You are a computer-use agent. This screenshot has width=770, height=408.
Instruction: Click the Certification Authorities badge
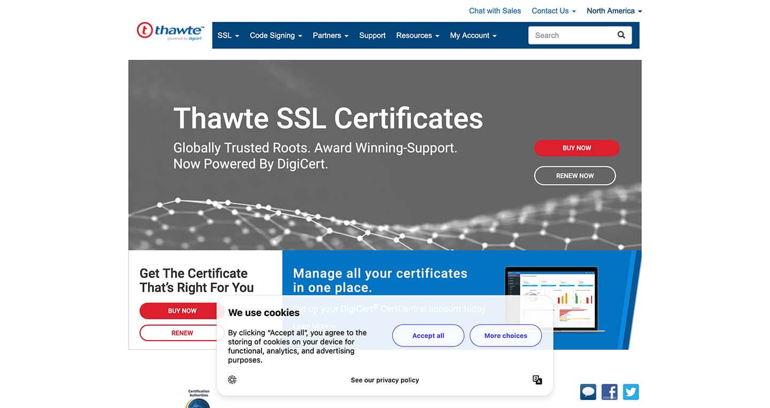click(198, 398)
